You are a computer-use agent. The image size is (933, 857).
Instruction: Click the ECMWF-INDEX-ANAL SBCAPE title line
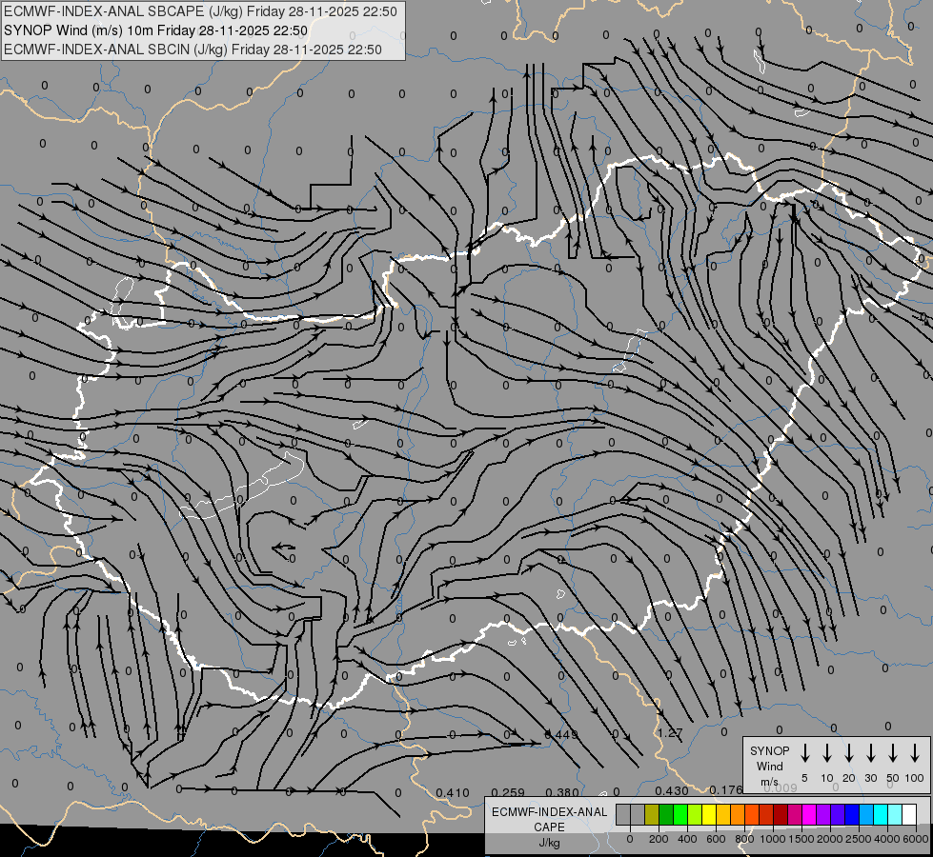tap(200, 11)
